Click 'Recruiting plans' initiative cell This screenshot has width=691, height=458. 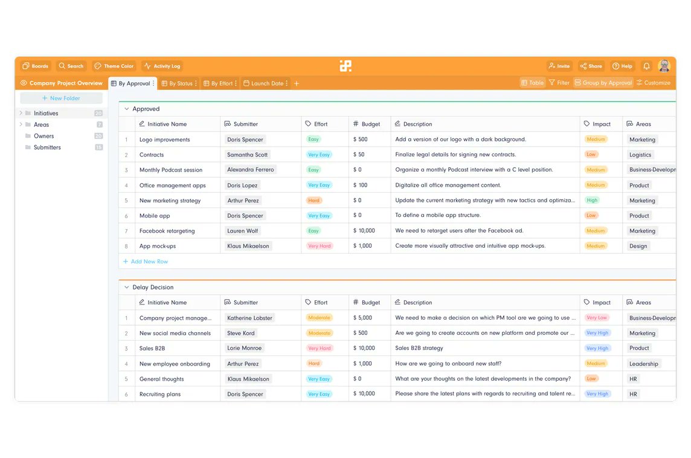pos(178,394)
